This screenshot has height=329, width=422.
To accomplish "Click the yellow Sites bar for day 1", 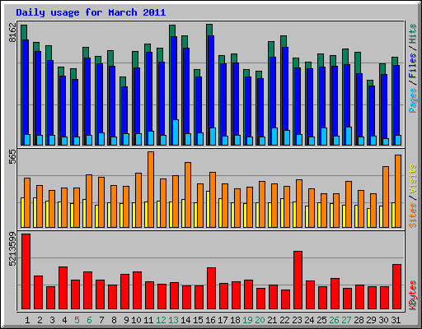I will [x=22, y=212].
